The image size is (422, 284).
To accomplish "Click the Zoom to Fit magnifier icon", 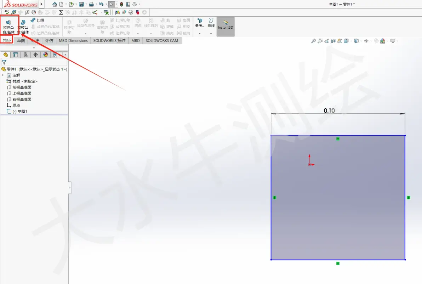I will [314, 41].
